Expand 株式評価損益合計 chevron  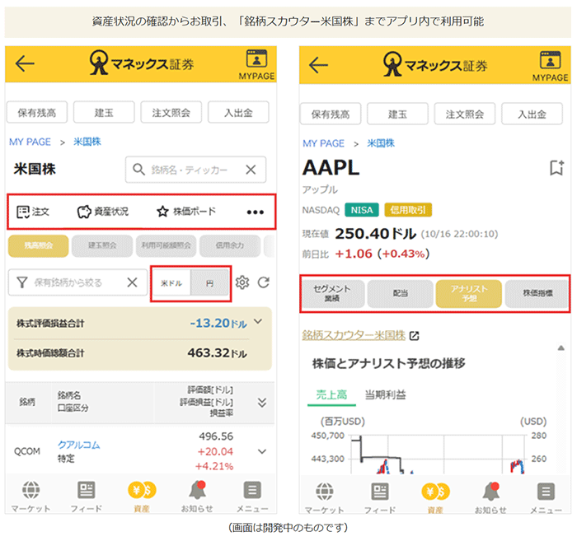click(258, 322)
